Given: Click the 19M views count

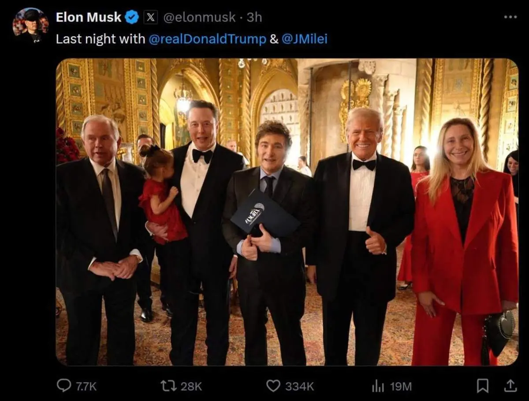Looking at the screenshot, I should coord(401,386).
